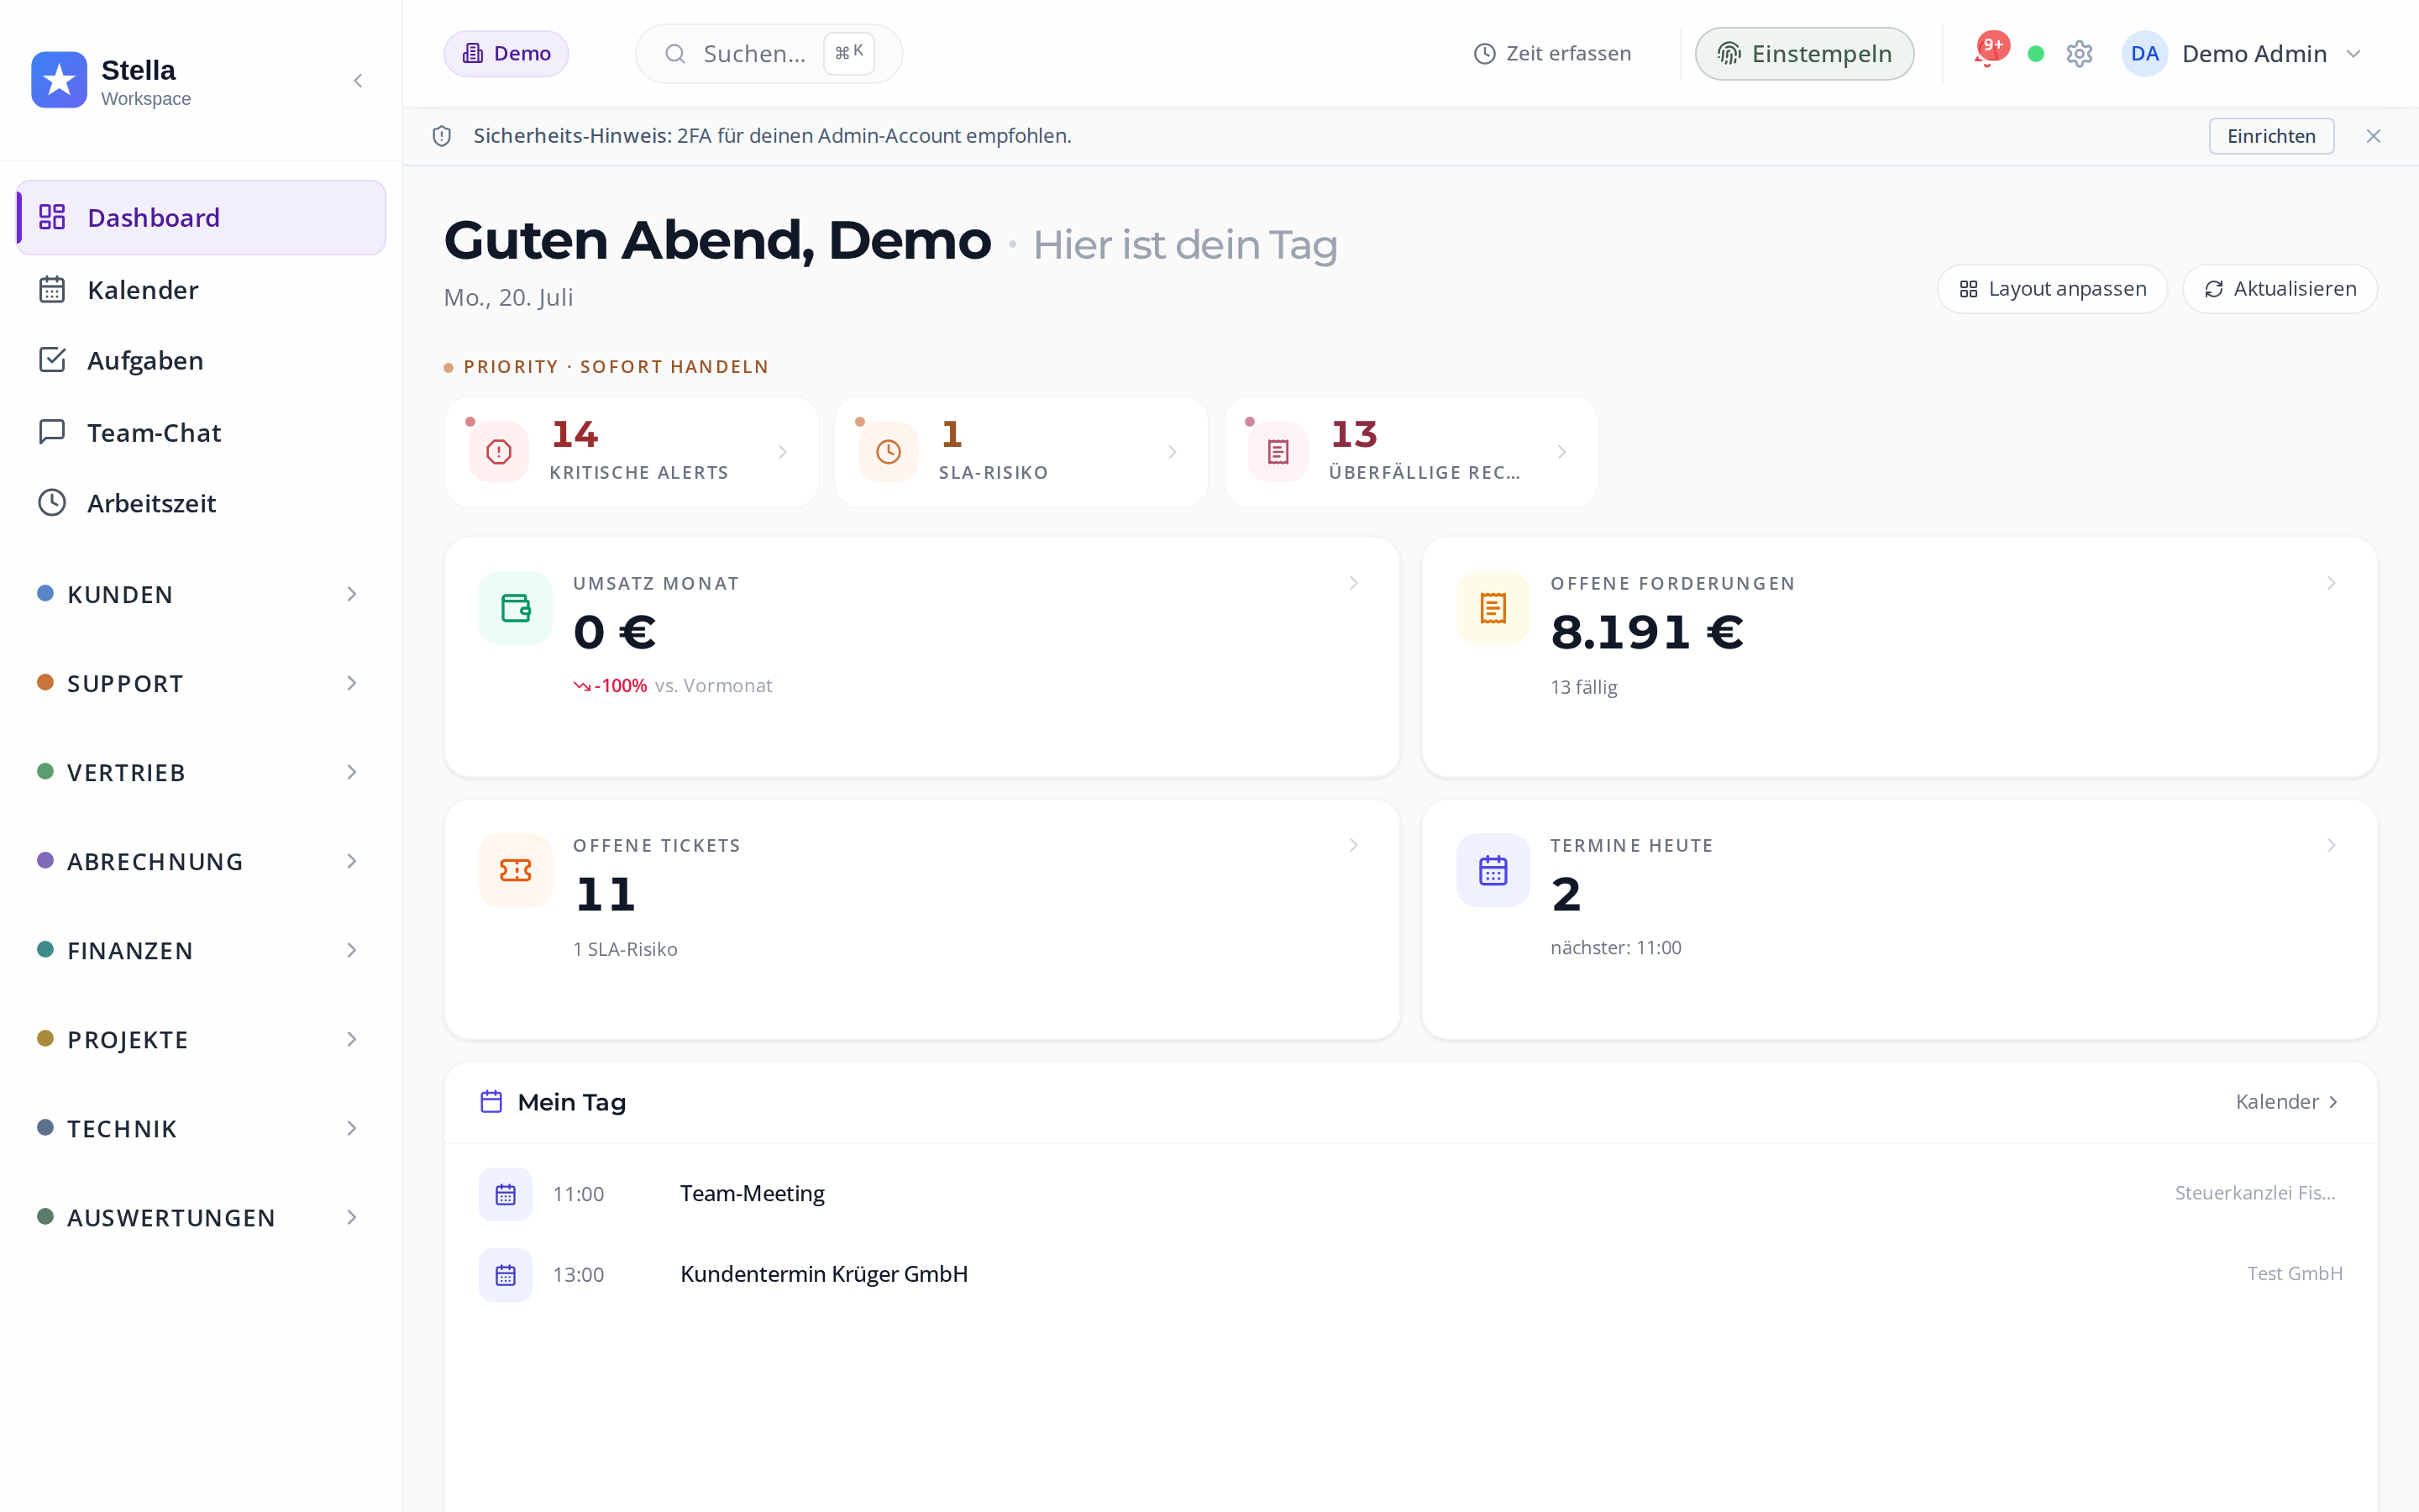
Task: Expand the VERTRIEB section
Action: click(x=200, y=772)
